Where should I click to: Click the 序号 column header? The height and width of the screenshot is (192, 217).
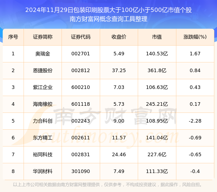(13, 37)
